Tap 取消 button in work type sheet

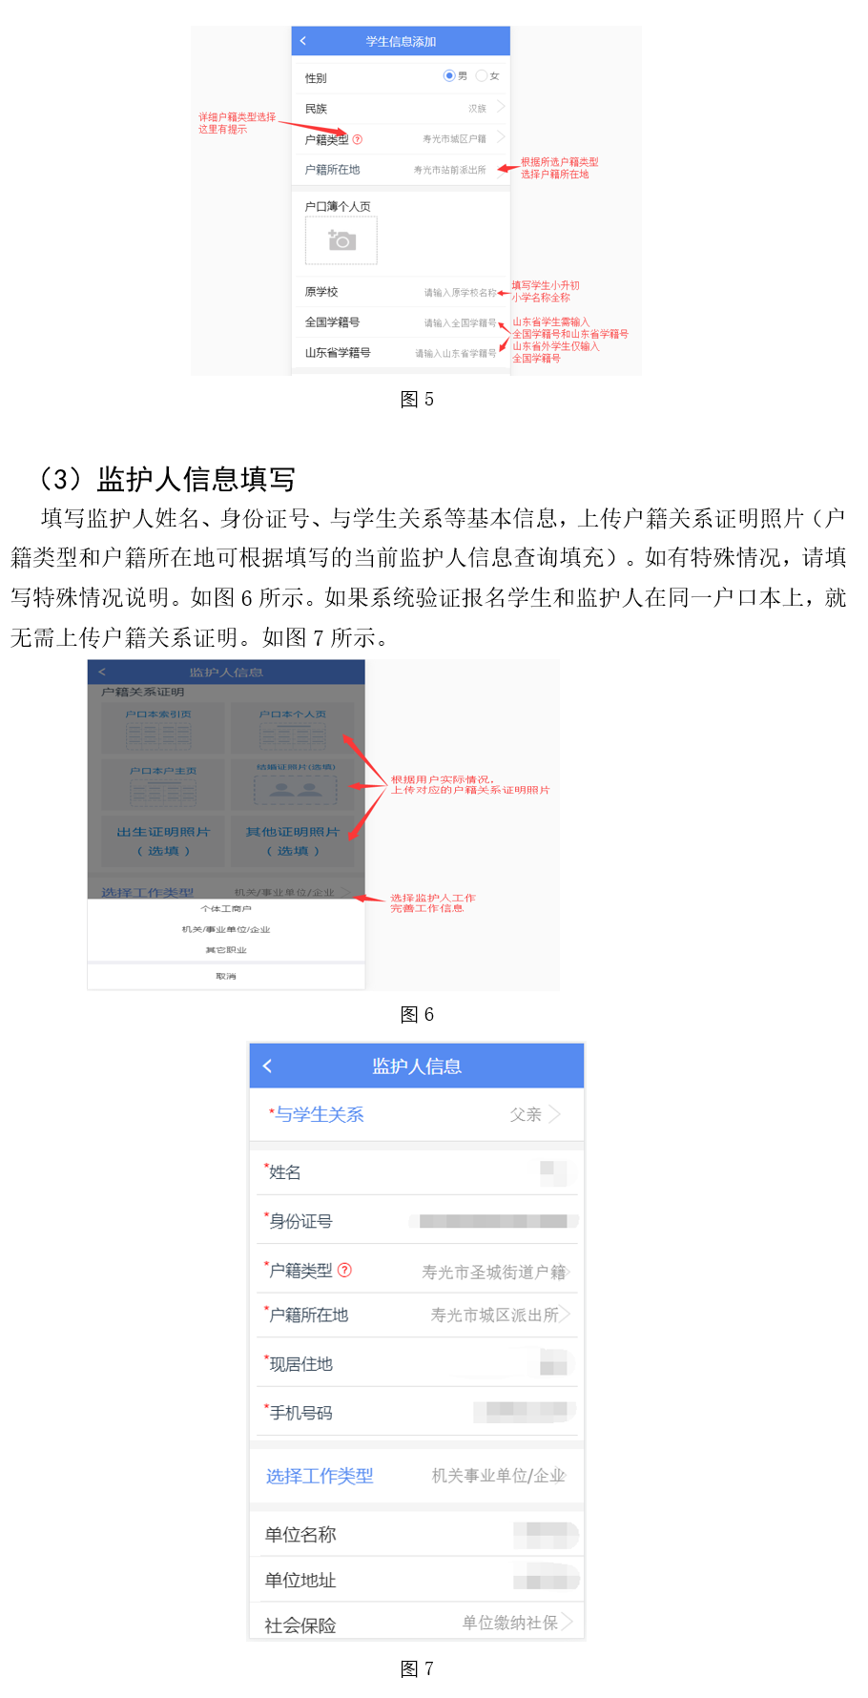226,976
